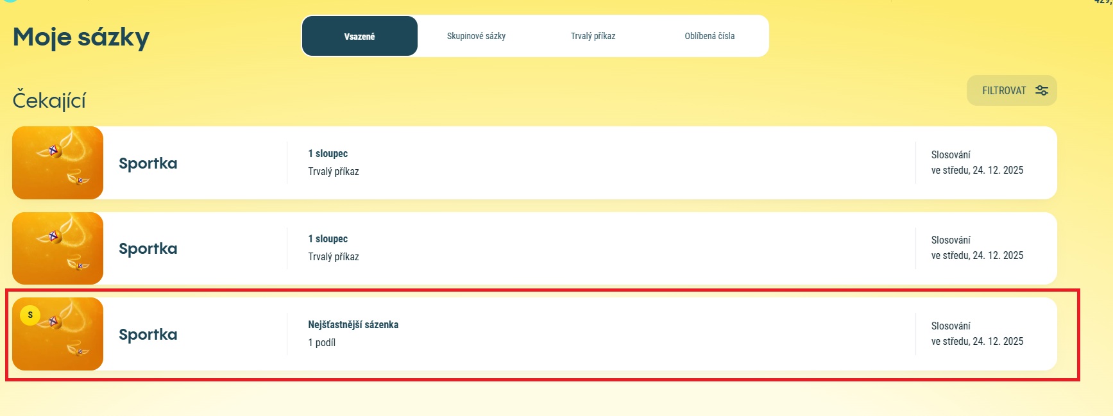
Task: Click the yellow S badge on Sportka
Action: (30, 315)
